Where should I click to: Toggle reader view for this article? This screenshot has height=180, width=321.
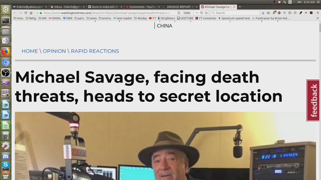coord(179,13)
